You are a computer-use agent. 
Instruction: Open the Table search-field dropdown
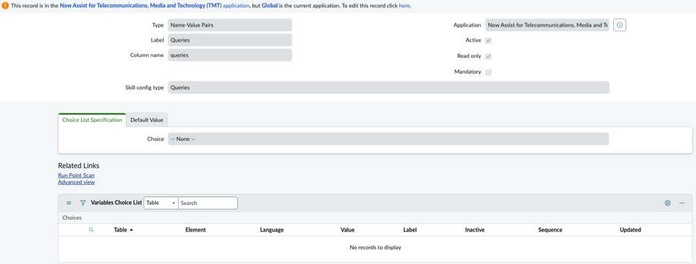[x=161, y=203]
